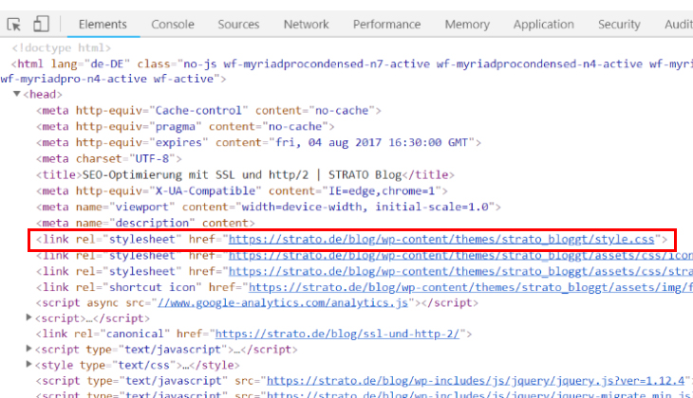Click the 'fri, 04 aug 2017 16:30:00 GMT' value
Image resolution: width=693 pixels, height=398 pixels.
(x=371, y=142)
